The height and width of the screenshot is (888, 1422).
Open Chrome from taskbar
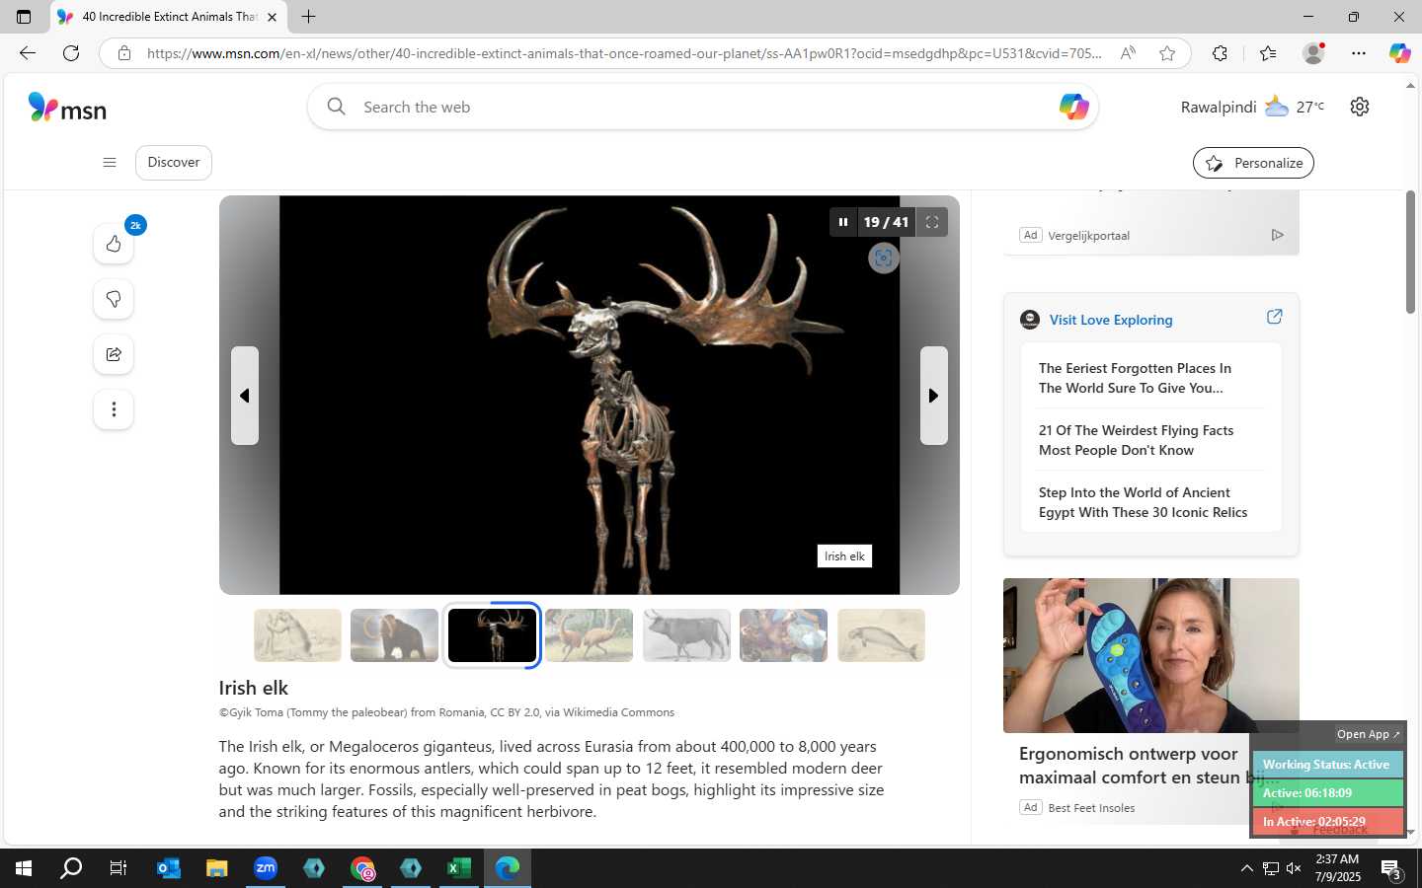(x=362, y=868)
